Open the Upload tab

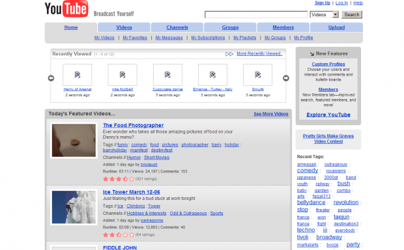tap(336, 27)
